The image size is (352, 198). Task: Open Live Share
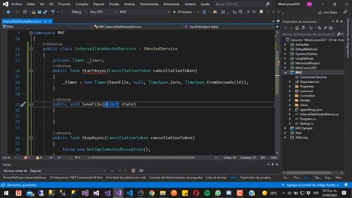pos(328,12)
